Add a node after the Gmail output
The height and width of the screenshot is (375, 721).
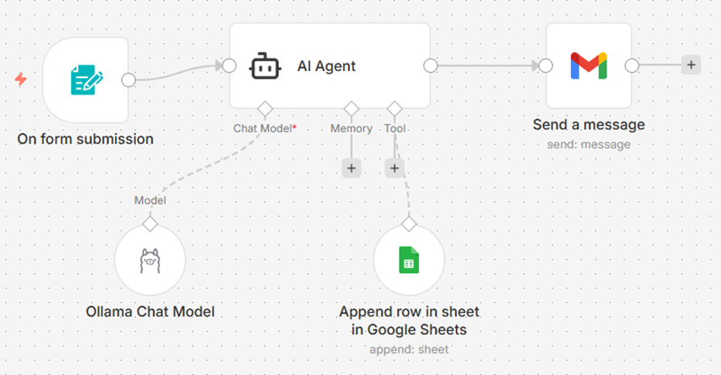(691, 65)
